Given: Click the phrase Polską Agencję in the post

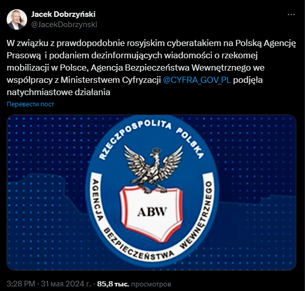Looking at the screenshot, I should (266, 43).
